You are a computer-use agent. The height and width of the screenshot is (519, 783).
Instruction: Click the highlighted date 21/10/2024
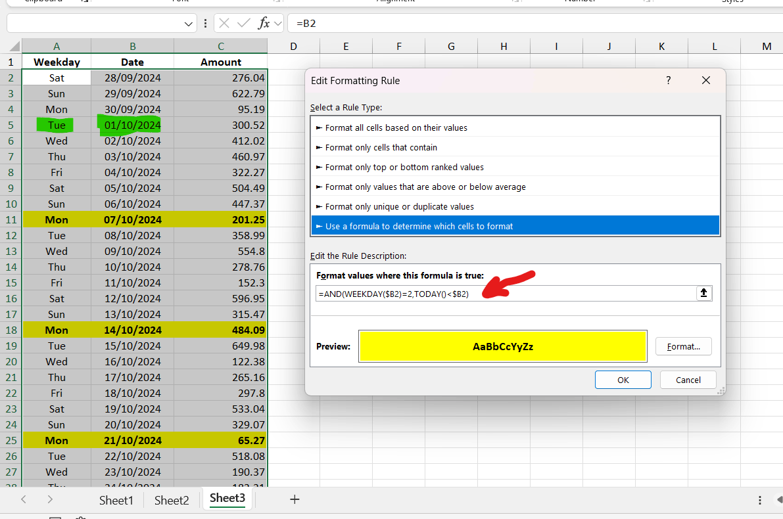coord(132,441)
